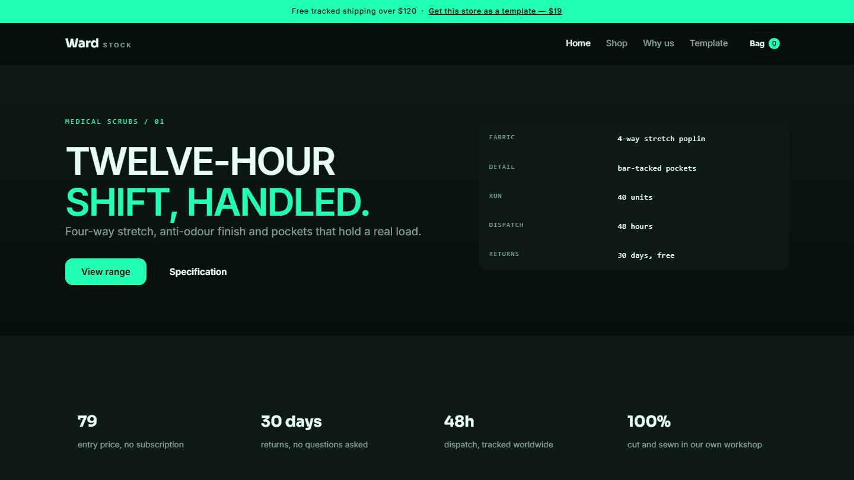Navigate to the Template page
This screenshot has width=854, height=480.
pyautogui.click(x=709, y=43)
